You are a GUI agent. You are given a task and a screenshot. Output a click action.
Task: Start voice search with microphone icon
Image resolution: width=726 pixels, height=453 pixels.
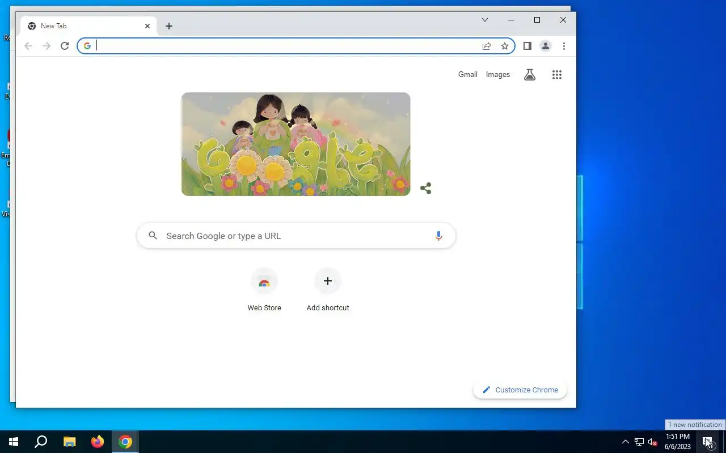point(438,236)
